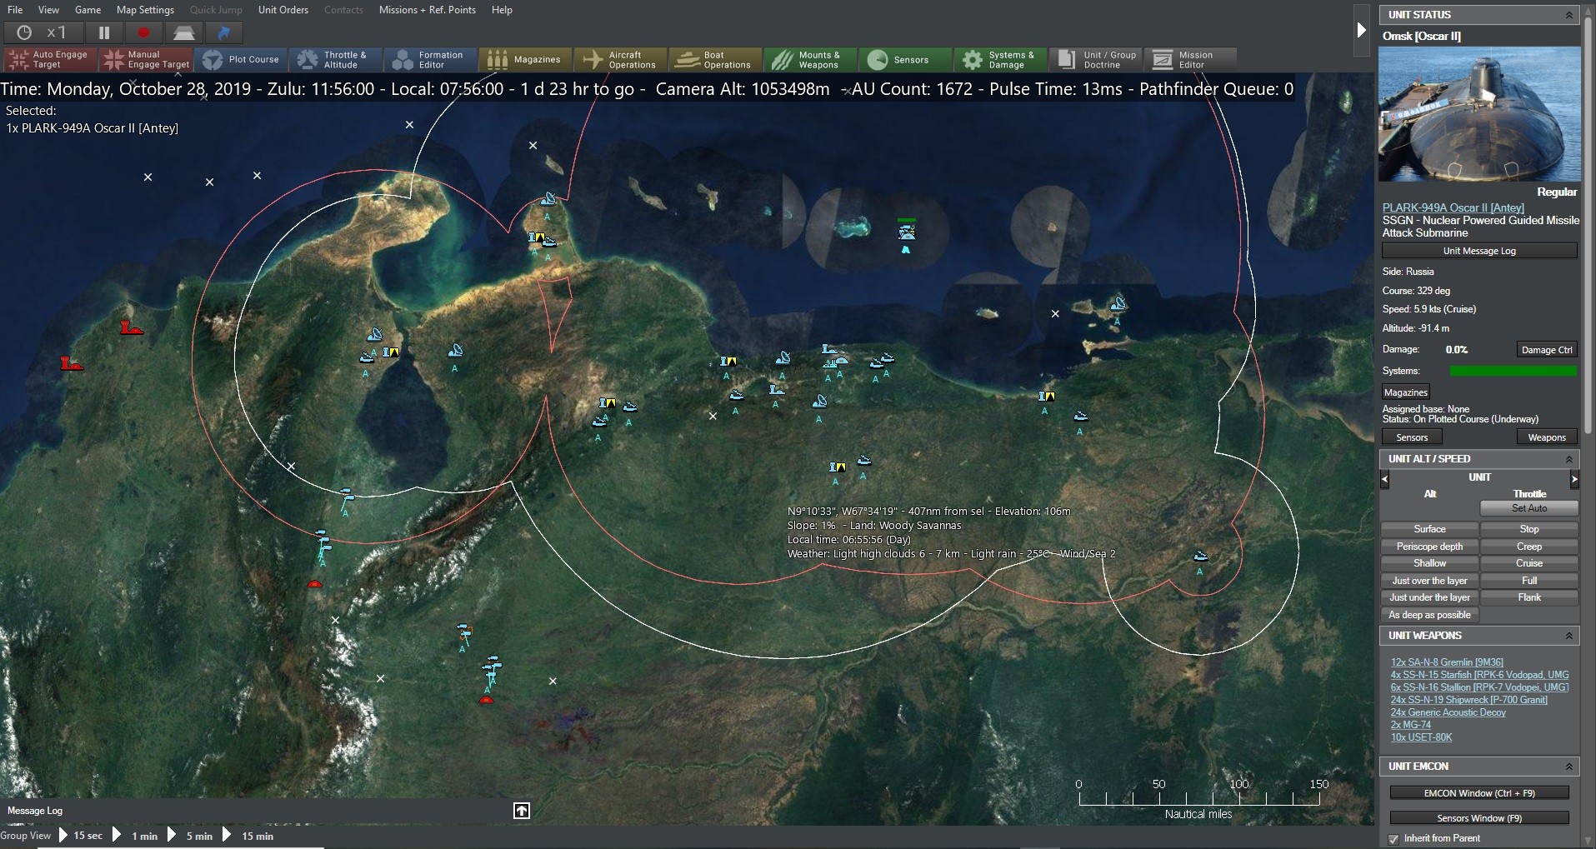Open the Sensors toolbar panel
Image resolution: width=1596 pixels, height=849 pixels.
[904, 59]
